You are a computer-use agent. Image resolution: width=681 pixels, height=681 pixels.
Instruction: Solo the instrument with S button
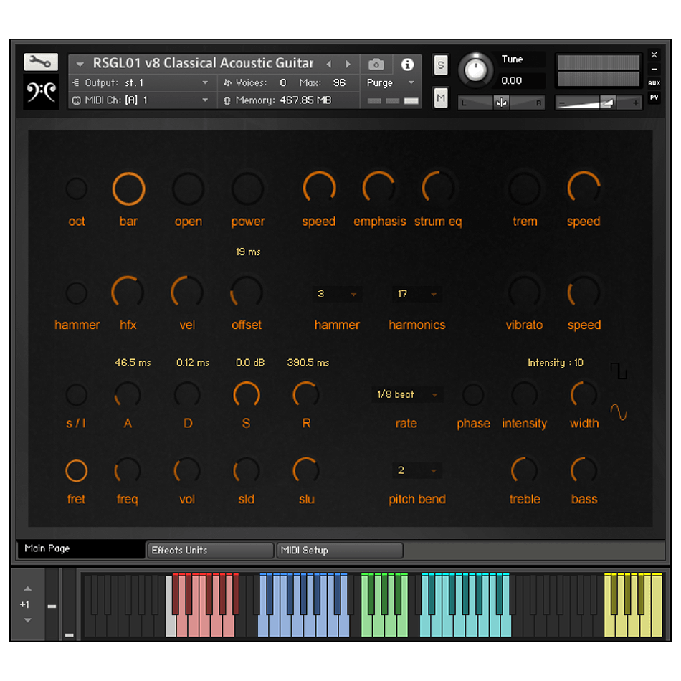pos(441,65)
